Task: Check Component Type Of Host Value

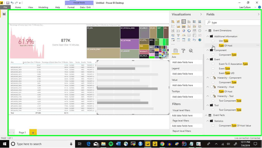Action: 213,125
